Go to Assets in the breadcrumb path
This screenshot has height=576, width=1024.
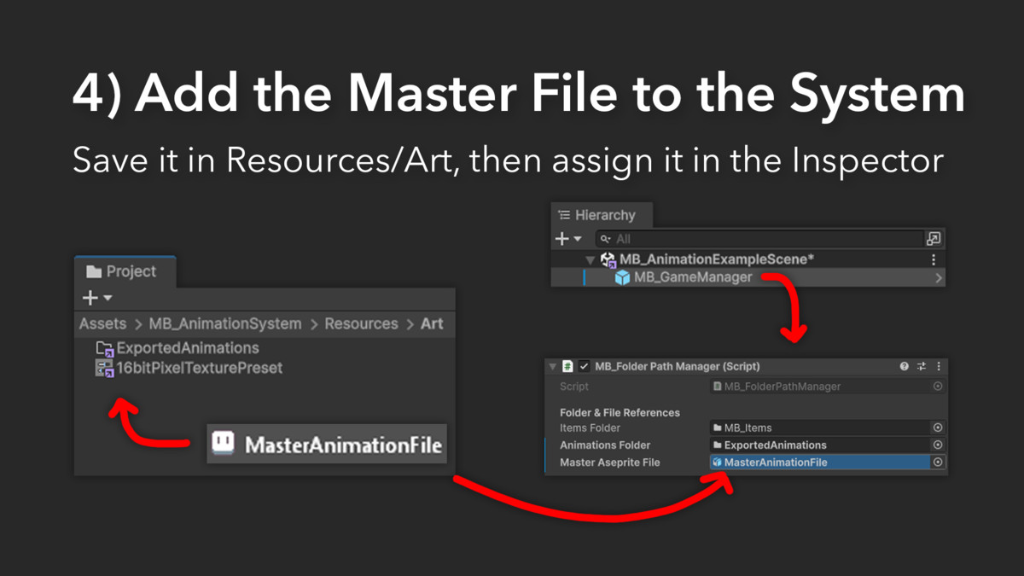pyautogui.click(x=102, y=323)
